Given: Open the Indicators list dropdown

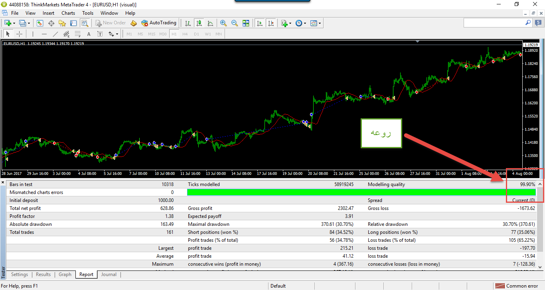Looking at the screenshot, I should [286, 23].
